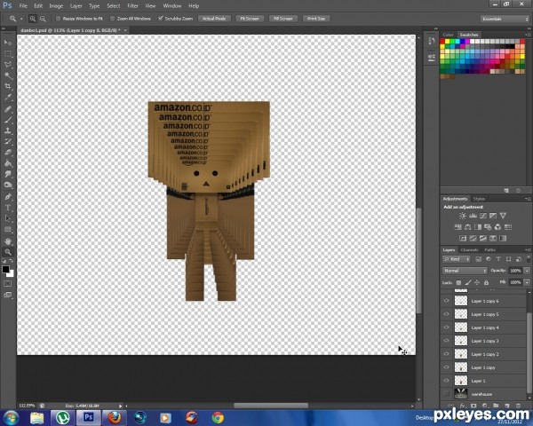Select the Eraser tool

tap(7, 152)
